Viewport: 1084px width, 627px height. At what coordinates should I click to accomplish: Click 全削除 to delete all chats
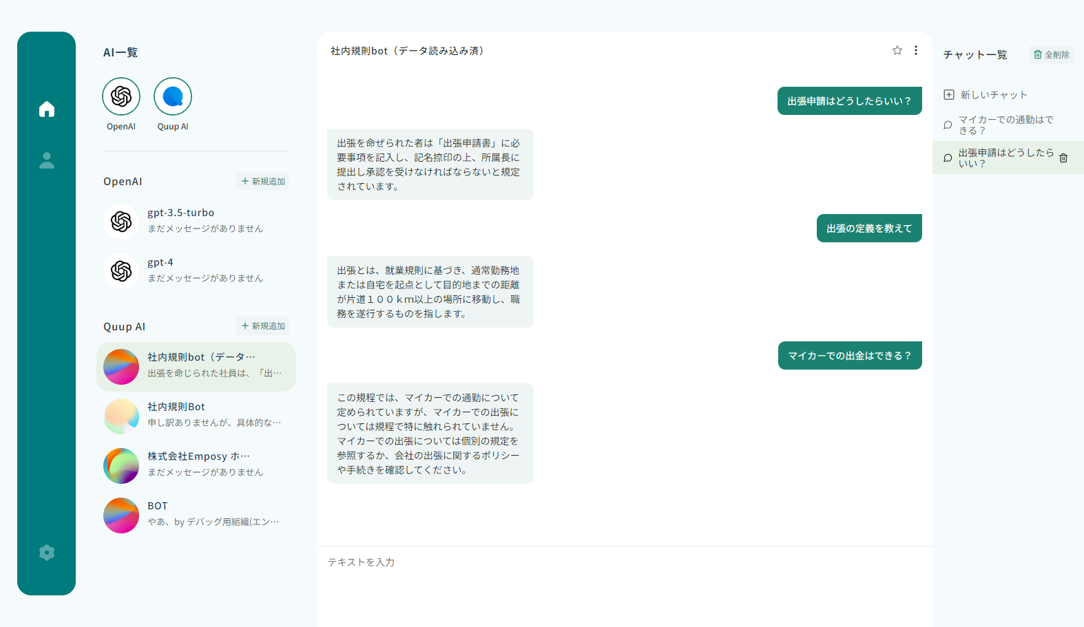pos(1051,54)
